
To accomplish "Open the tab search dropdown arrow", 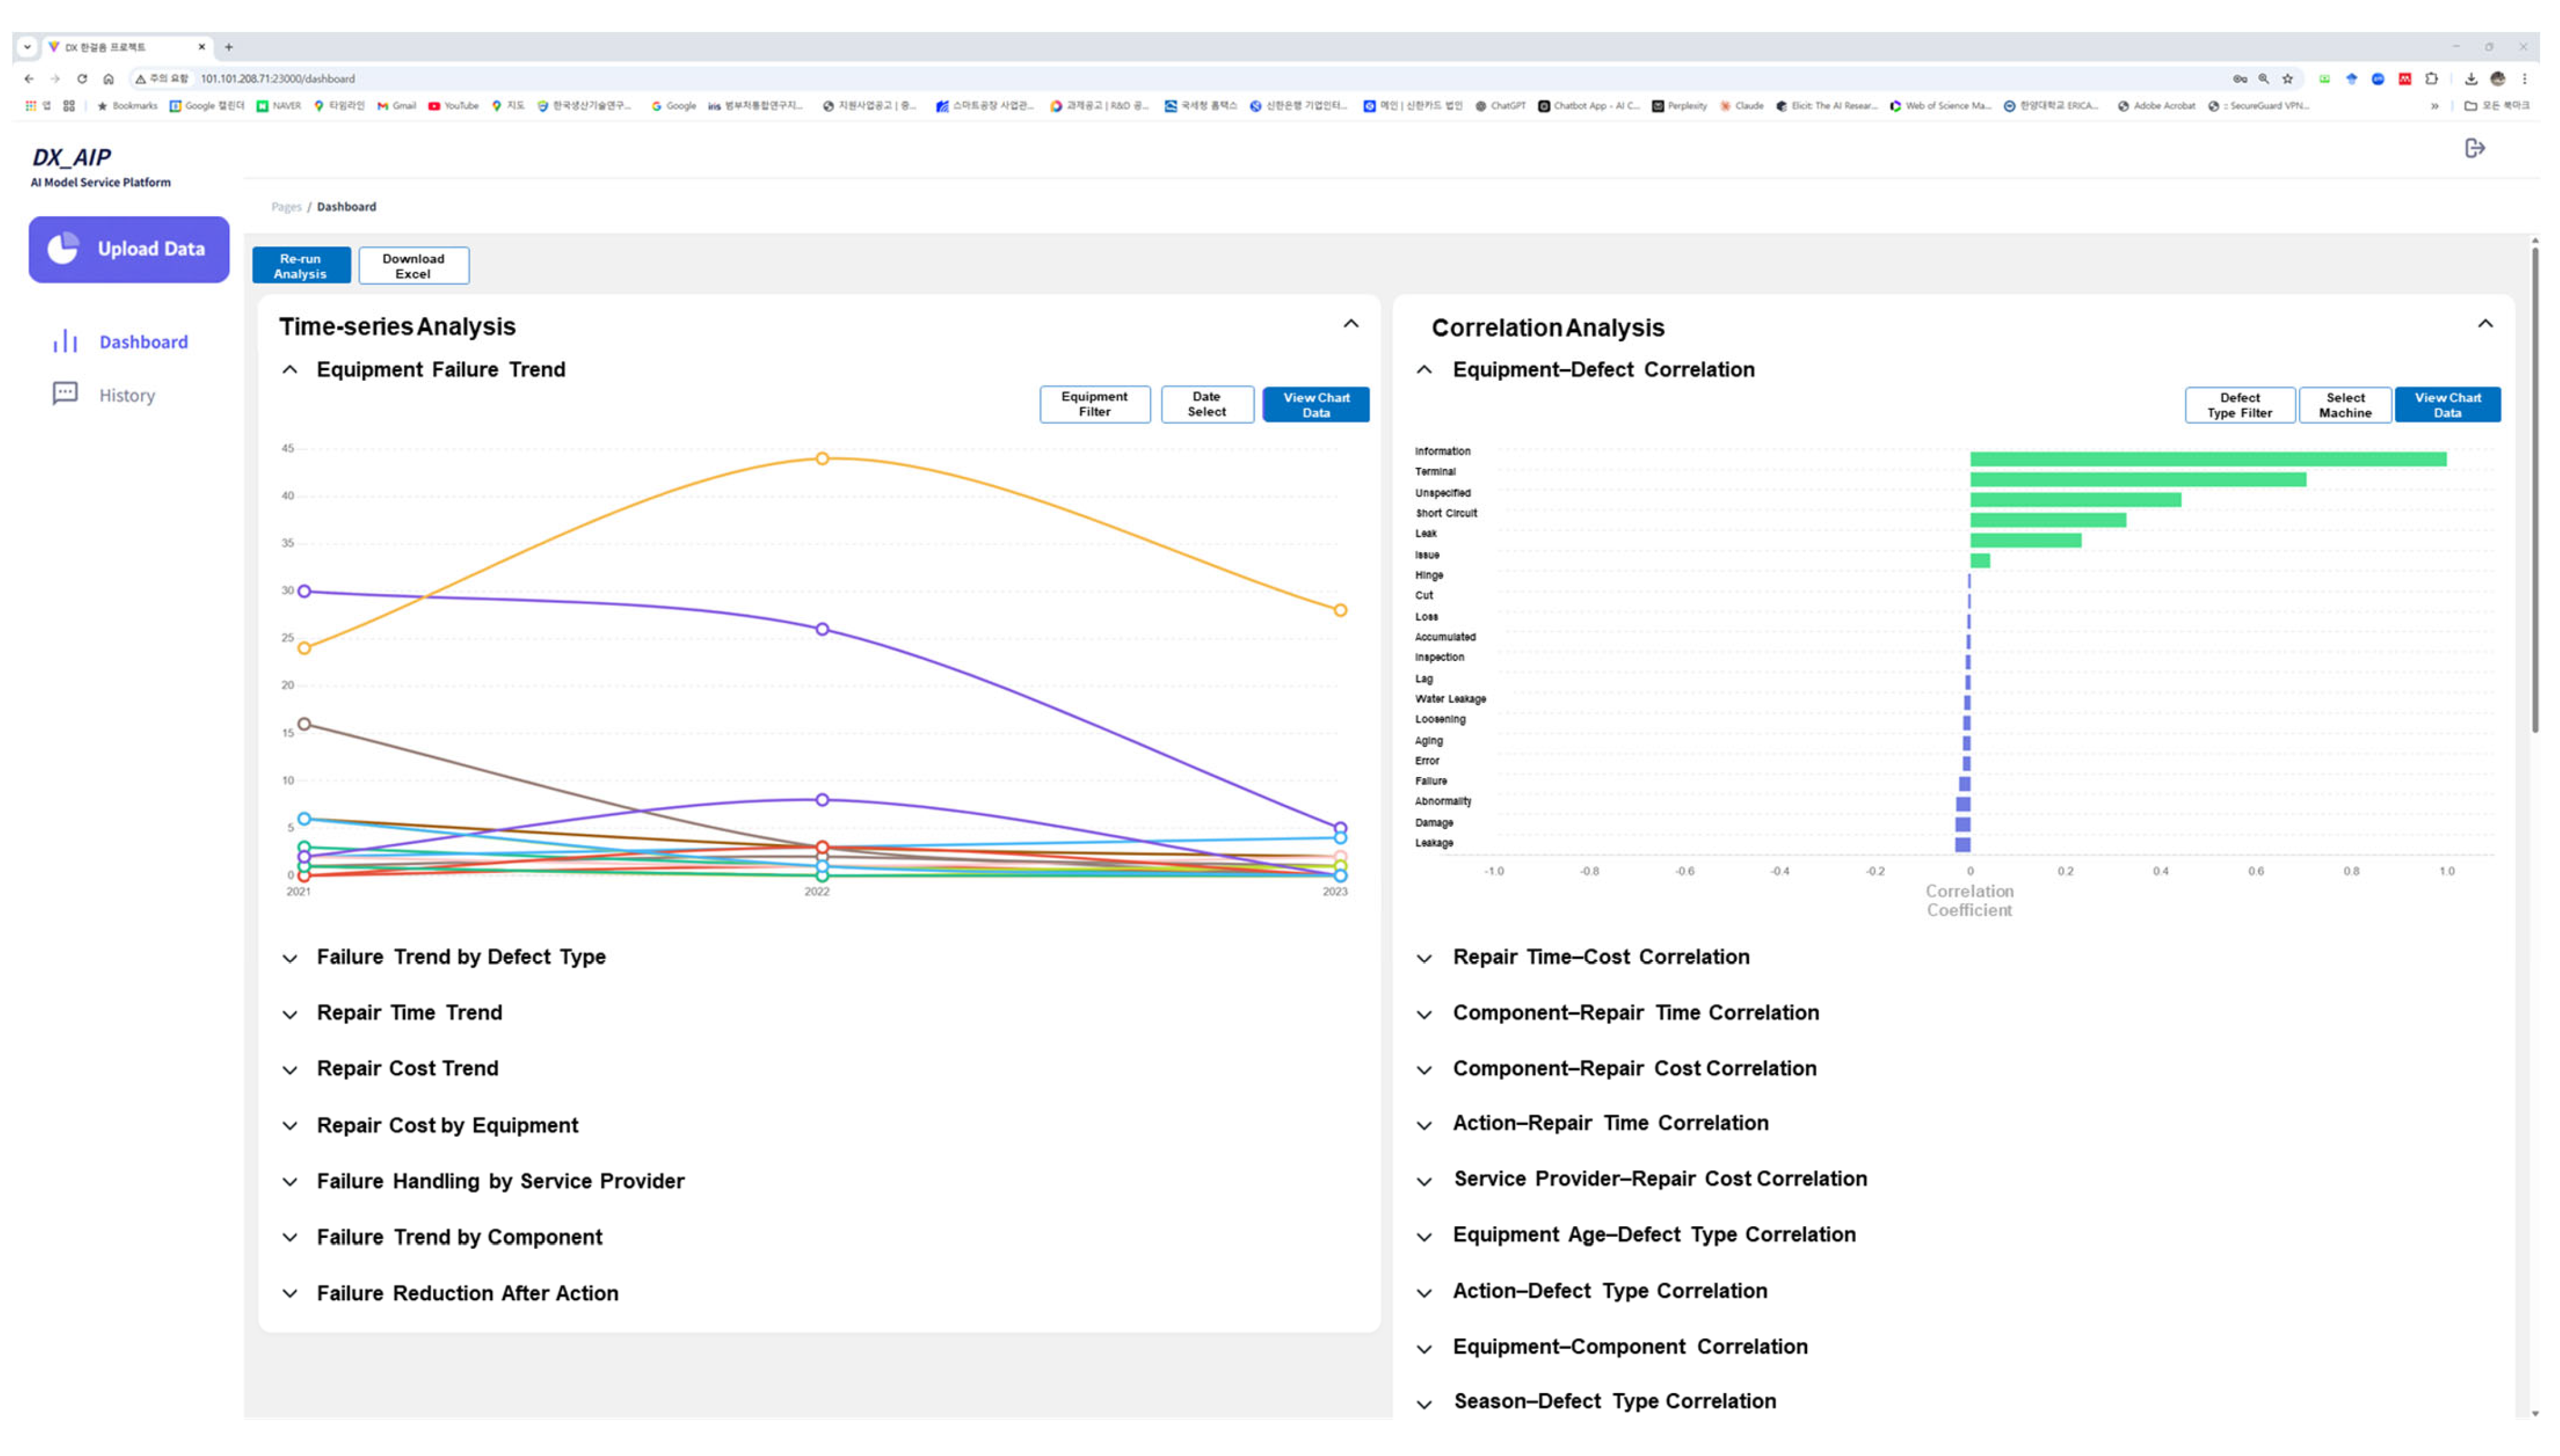I will pyautogui.click(x=27, y=47).
